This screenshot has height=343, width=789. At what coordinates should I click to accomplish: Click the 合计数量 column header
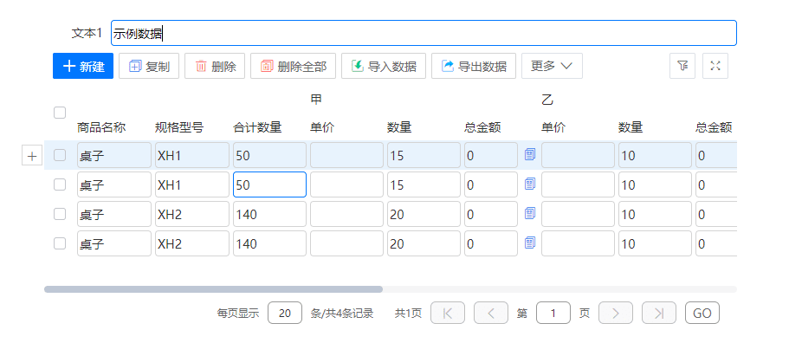click(x=257, y=127)
